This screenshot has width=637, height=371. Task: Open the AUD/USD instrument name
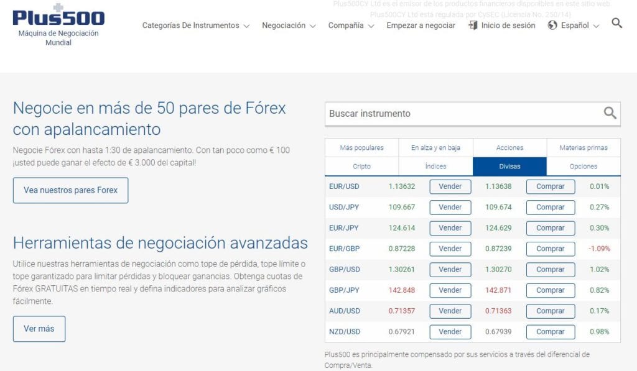[x=345, y=311]
